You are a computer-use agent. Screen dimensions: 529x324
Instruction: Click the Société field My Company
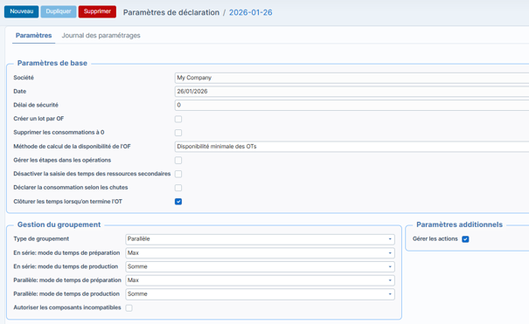point(352,78)
